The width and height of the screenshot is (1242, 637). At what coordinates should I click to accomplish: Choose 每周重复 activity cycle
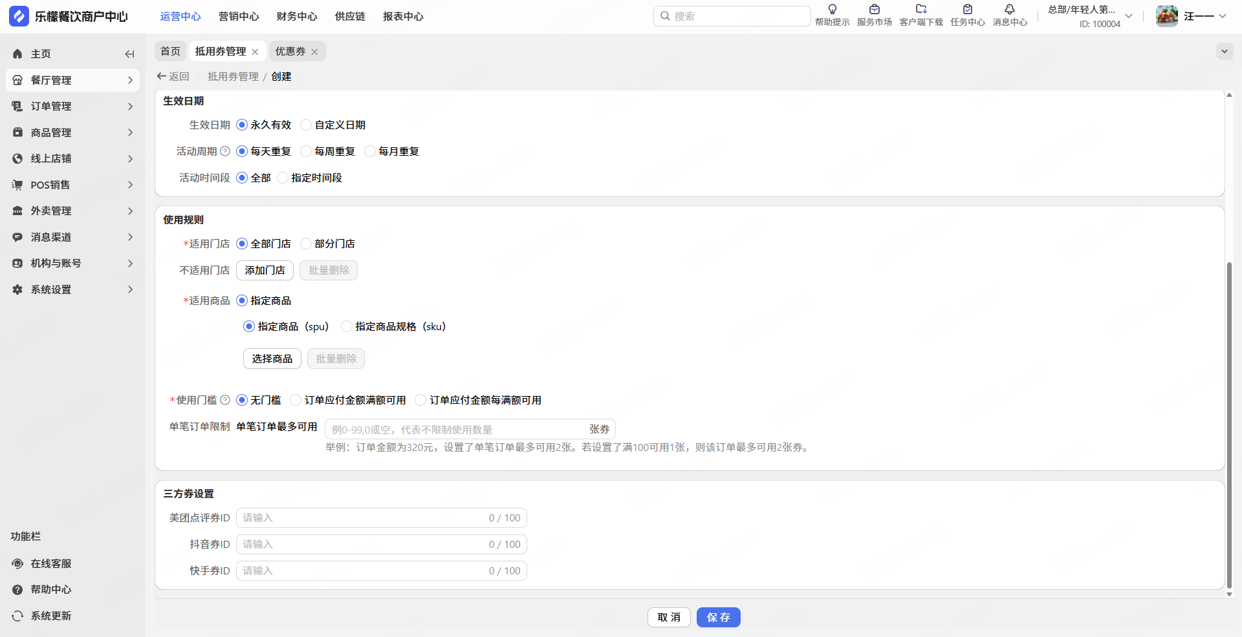click(307, 151)
